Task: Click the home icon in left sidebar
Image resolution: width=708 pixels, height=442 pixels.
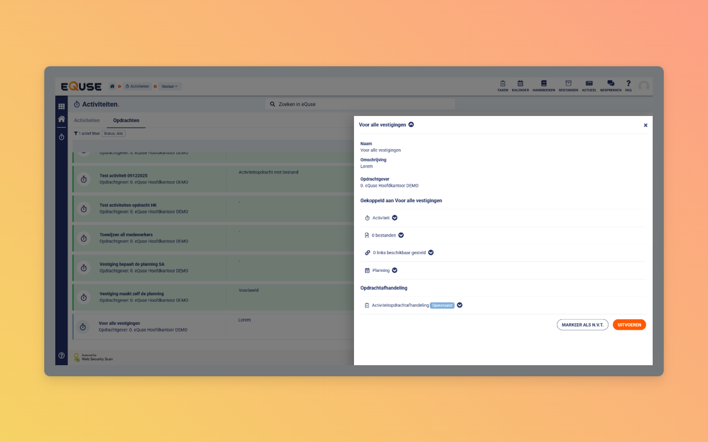Action: [61, 119]
